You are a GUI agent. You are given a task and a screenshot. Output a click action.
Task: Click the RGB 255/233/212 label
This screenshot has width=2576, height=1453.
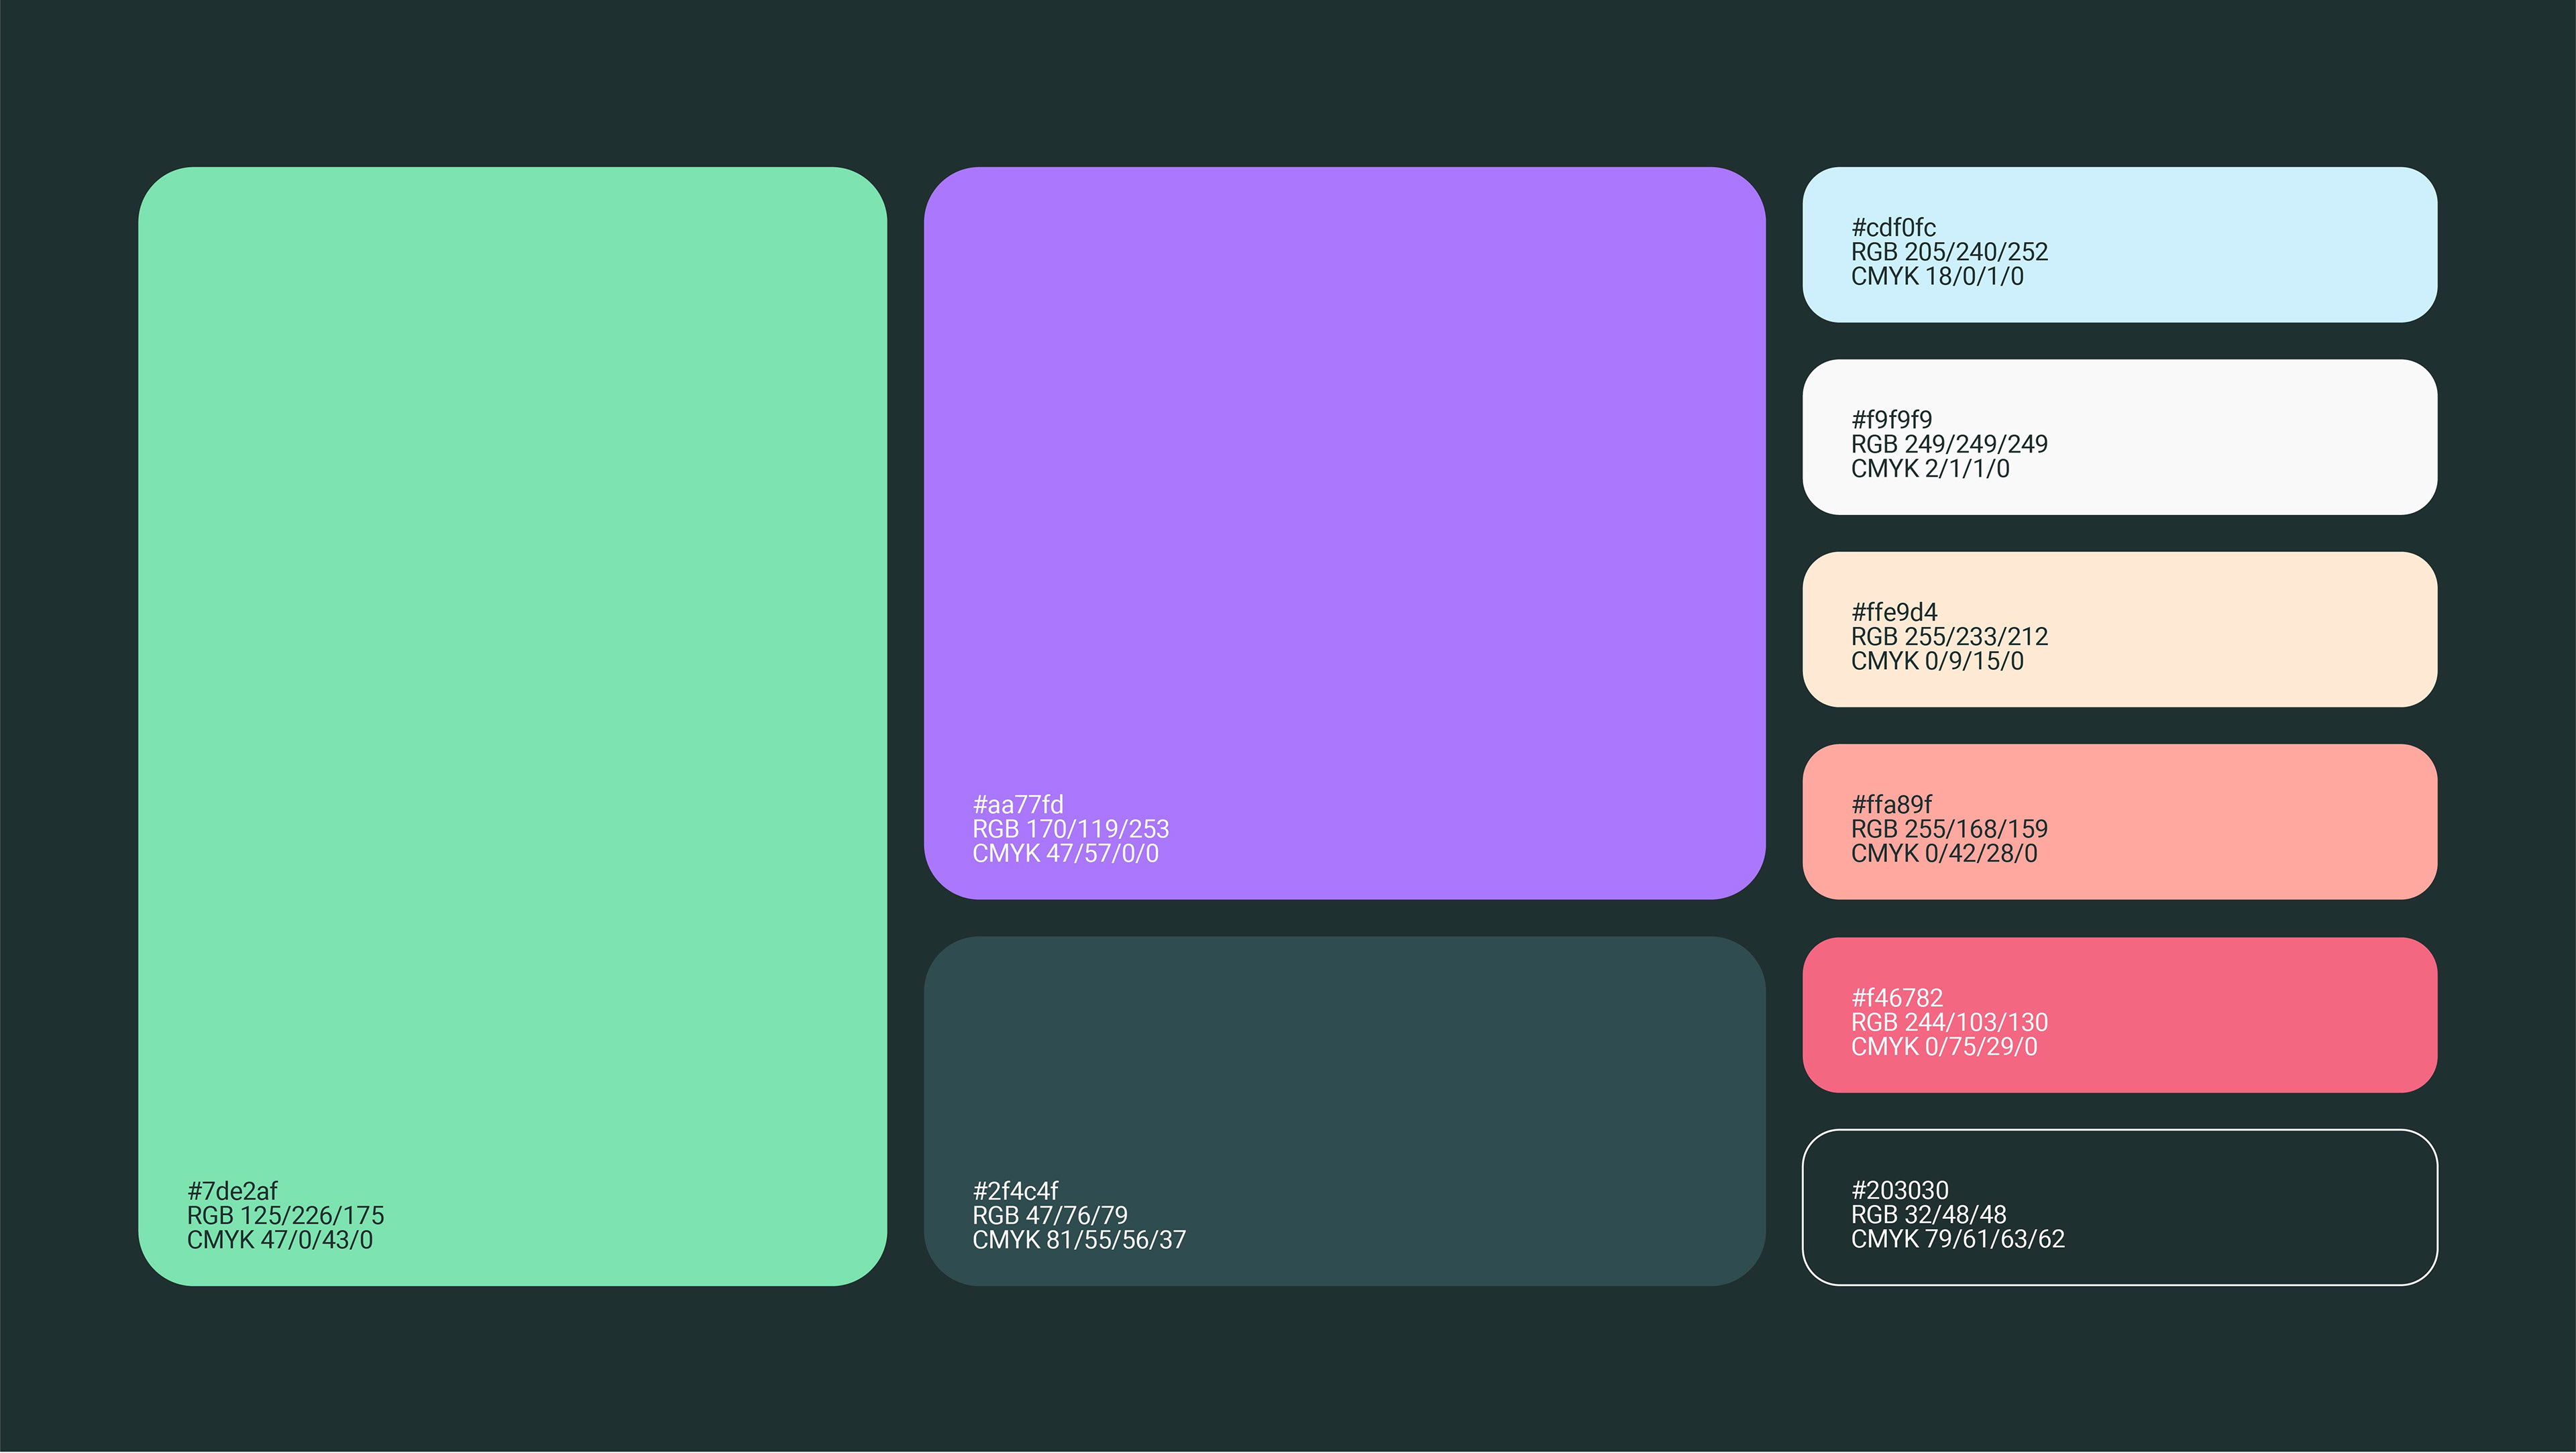[1948, 636]
